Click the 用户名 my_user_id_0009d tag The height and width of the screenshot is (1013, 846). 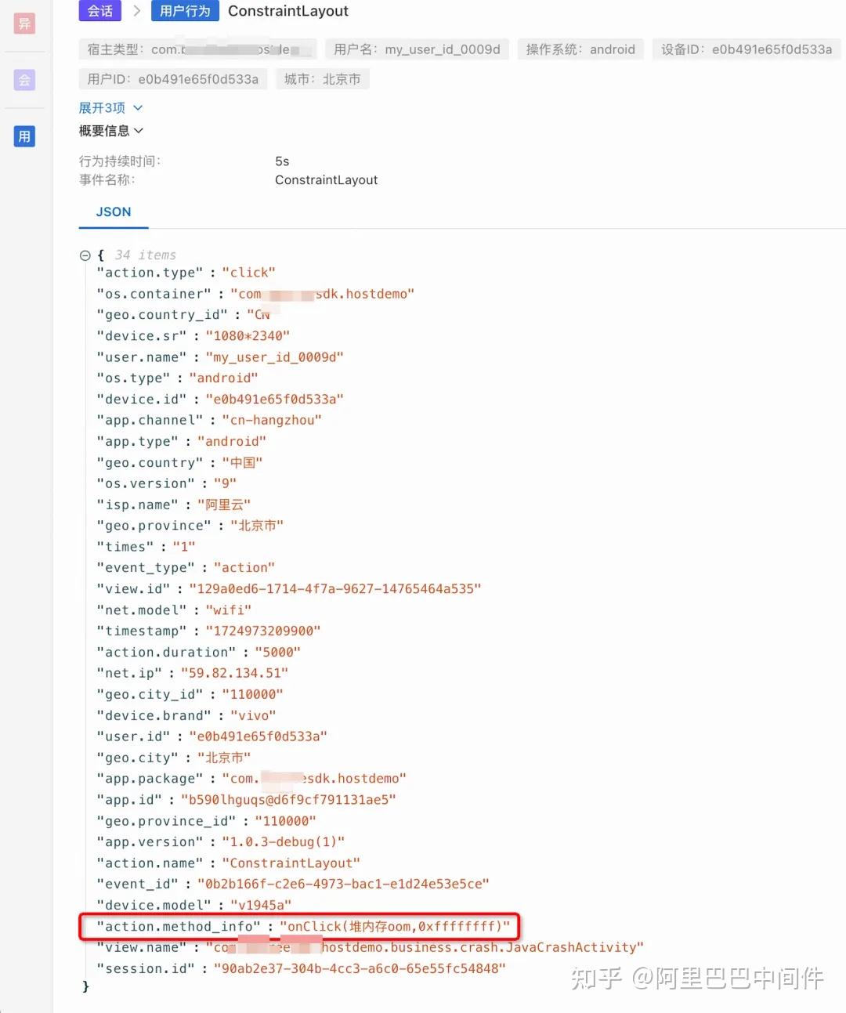[417, 49]
